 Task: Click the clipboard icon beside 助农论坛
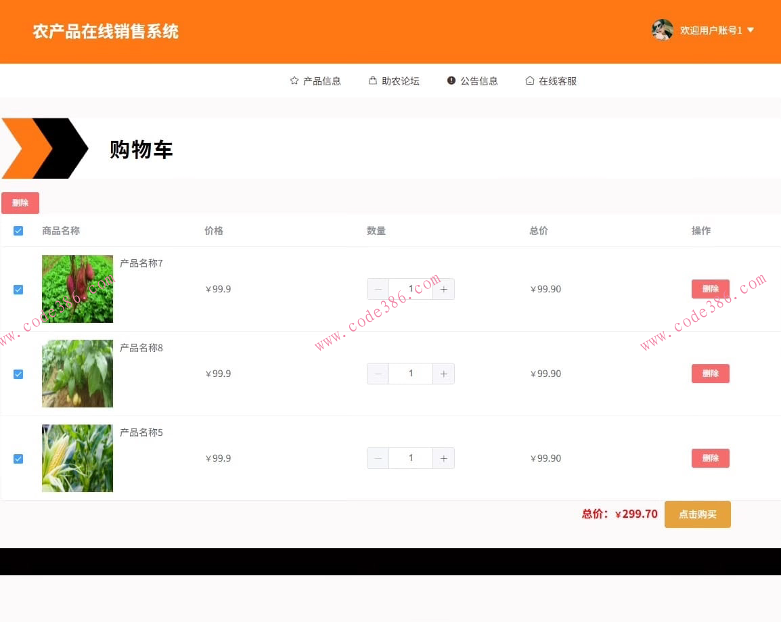[372, 80]
